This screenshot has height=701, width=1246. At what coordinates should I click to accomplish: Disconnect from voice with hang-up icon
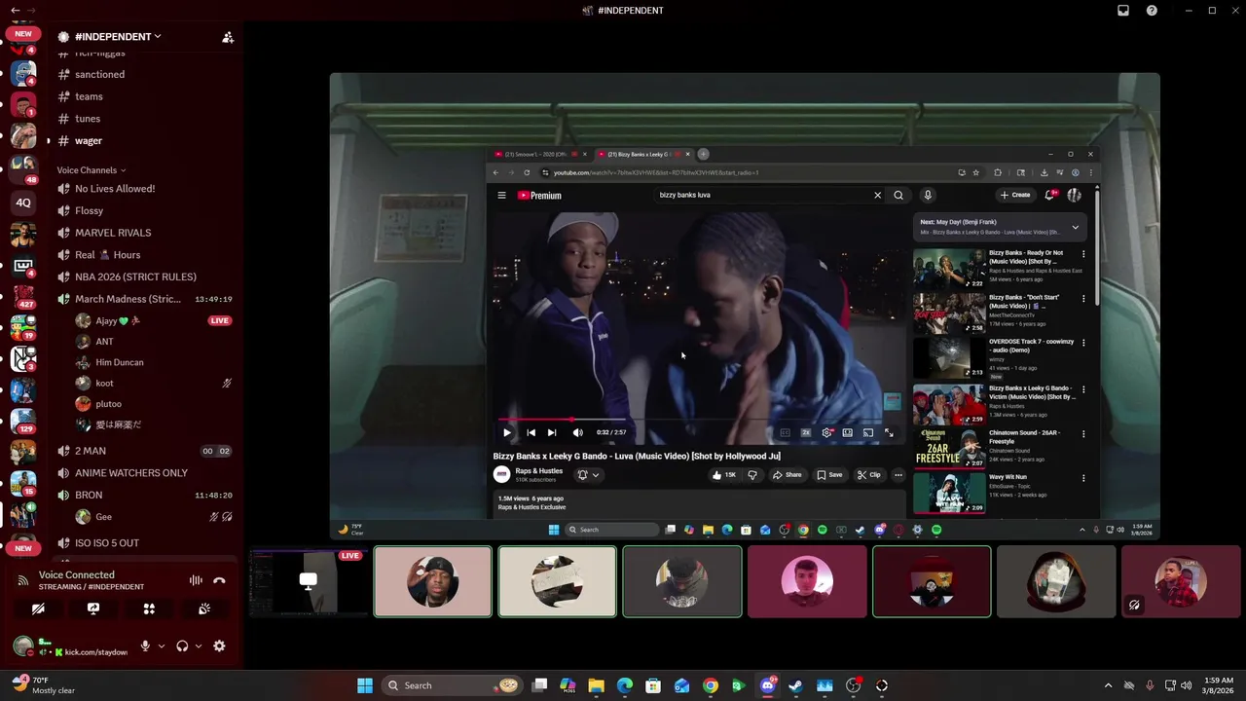pos(219,580)
